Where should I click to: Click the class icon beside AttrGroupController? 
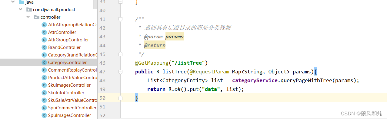(44, 40)
